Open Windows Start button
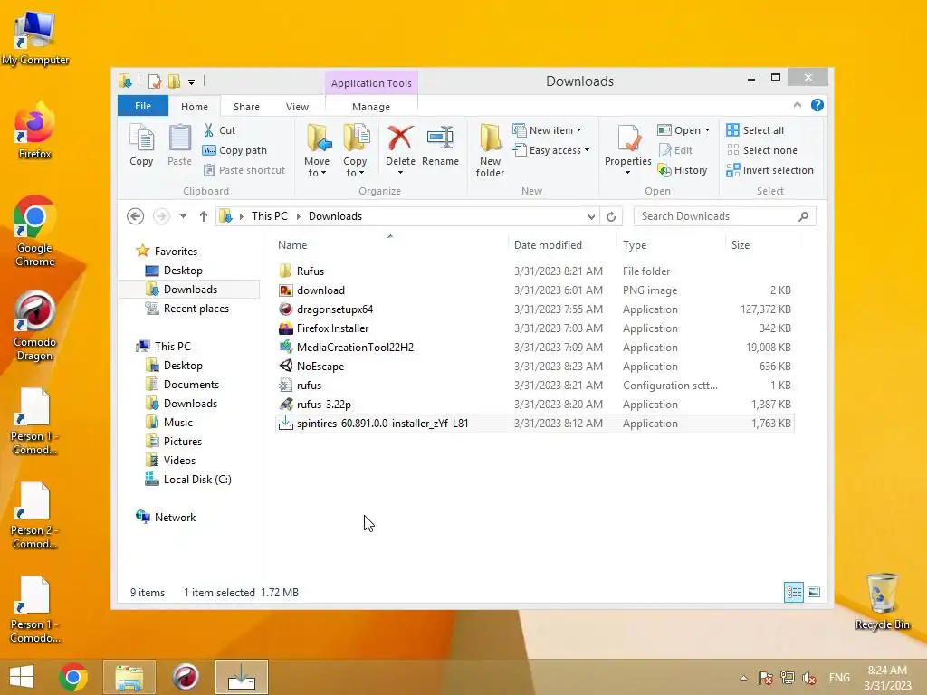This screenshot has width=927, height=695. (22, 677)
